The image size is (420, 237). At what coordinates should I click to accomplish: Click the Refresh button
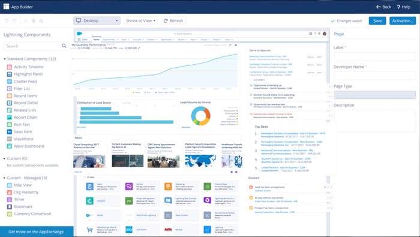pyautogui.click(x=173, y=20)
